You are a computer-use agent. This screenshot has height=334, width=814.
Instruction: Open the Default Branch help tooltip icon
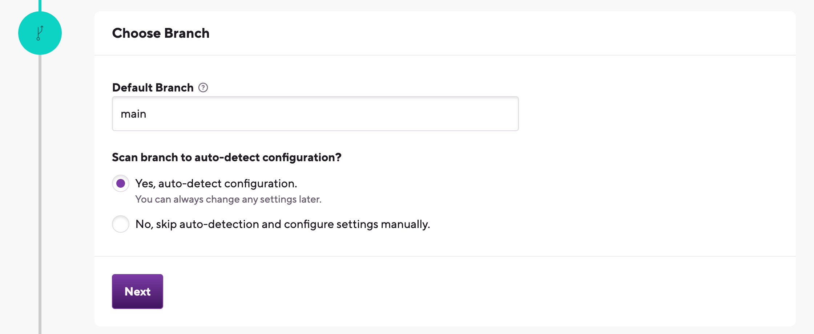tap(203, 87)
